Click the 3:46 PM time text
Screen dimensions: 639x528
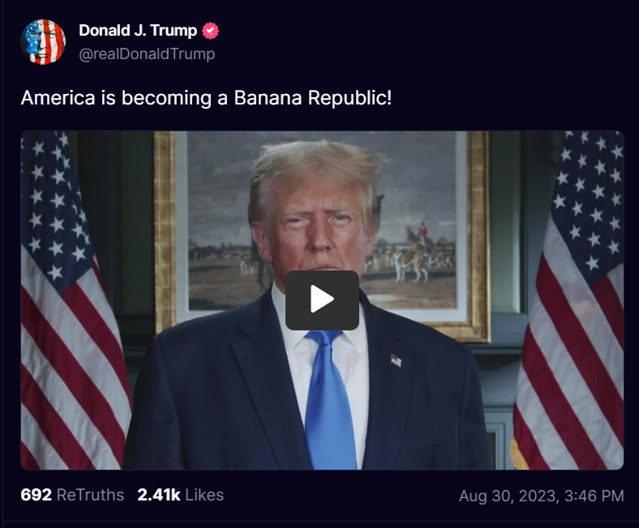coord(594,496)
